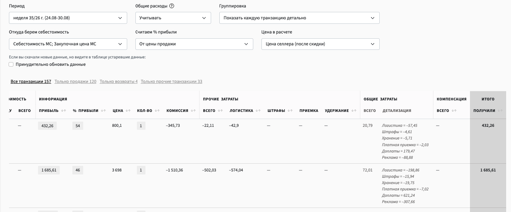The width and height of the screenshot is (511, 212).
Task: Click the commission value −1 510,36
Action: click(174, 170)
